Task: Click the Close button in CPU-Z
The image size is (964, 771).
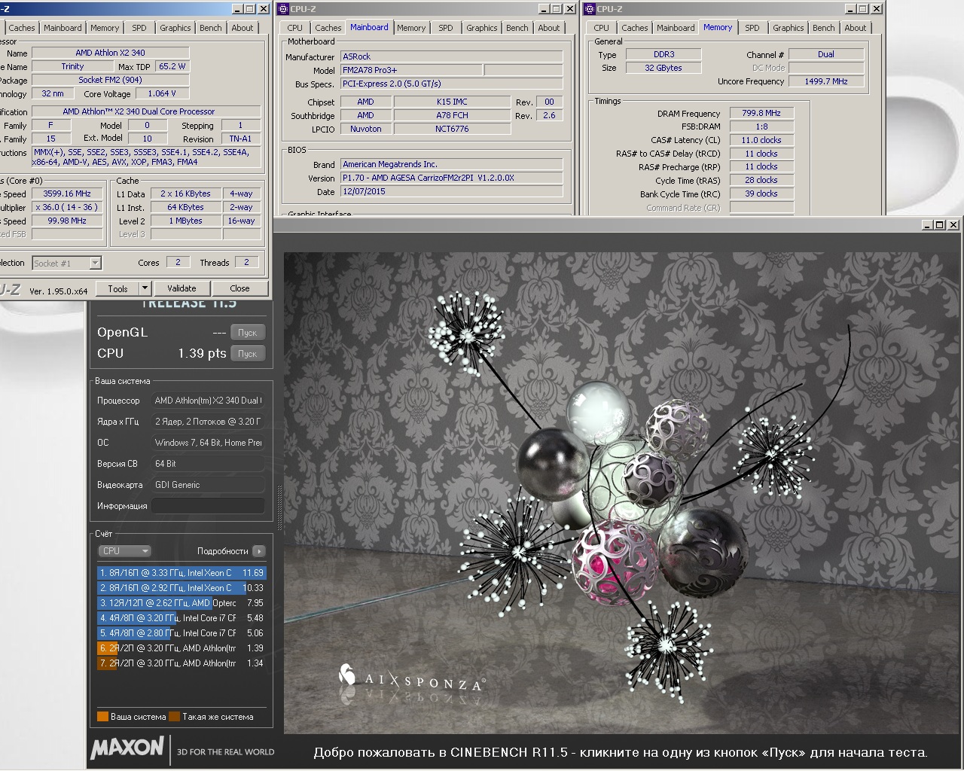Action: point(239,288)
